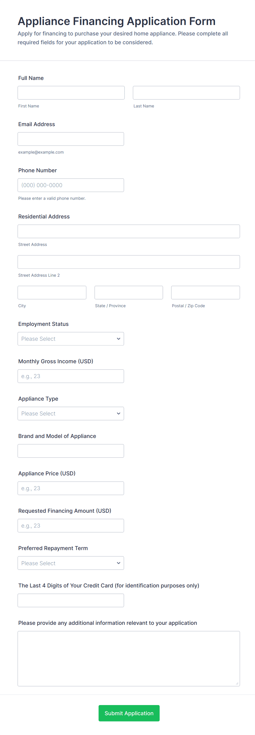The height and width of the screenshot is (735, 255).
Task: Focus the Email Address field
Action: (70, 139)
